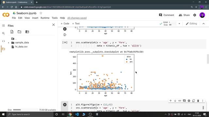Image resolution: width=209 pixels, height=117 pixels.
Task: Click the scatterplot output image
Action: [102, 75]
